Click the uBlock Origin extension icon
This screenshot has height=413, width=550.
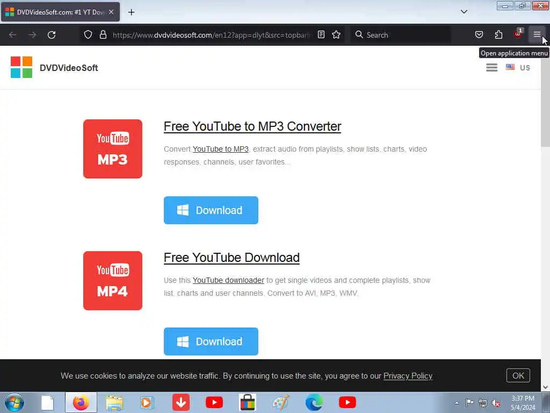518,34
